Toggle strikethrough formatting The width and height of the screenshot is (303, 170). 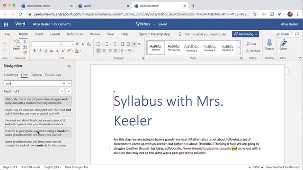click(x=52, y=51)
